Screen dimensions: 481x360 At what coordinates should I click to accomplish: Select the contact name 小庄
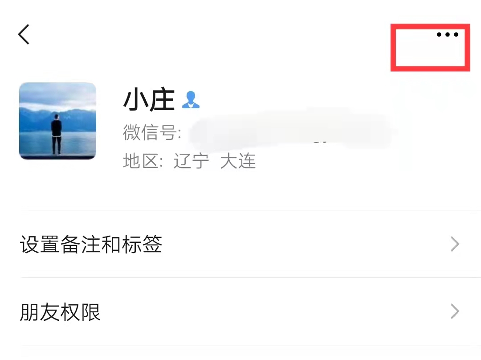click(149, 99)
